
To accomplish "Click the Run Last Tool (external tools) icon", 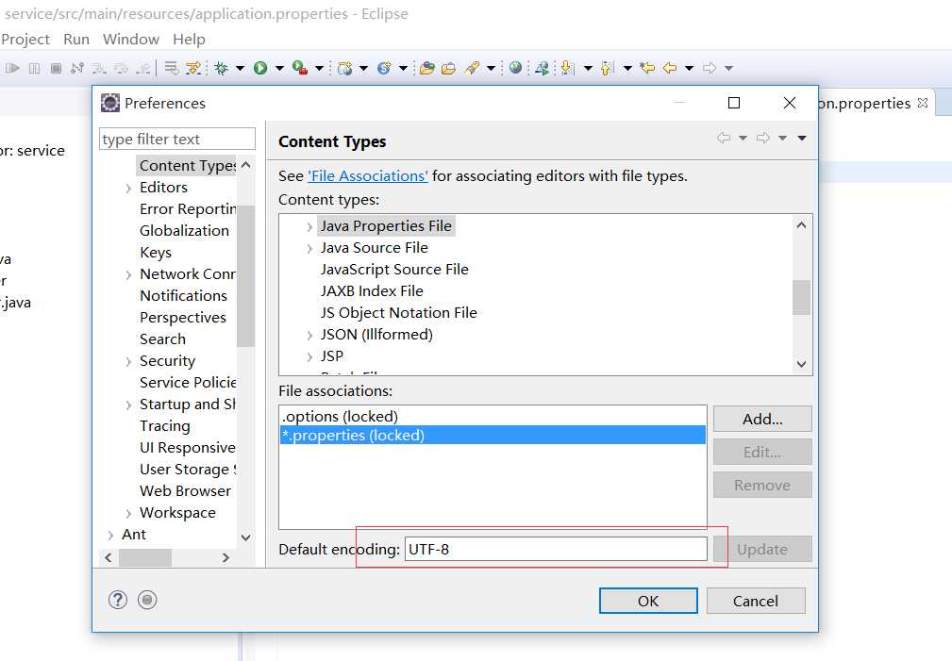I will (x=300, y=68).
